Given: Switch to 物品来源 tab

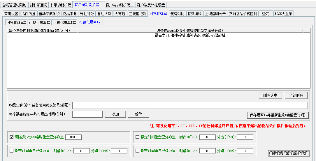Looking at the screenshot, I should pyautogui.click(x=70, y=14).
